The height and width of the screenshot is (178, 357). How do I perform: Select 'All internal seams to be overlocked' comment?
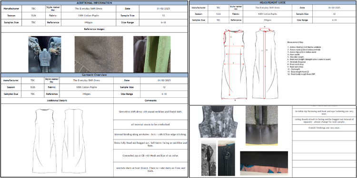coord(150,125)
